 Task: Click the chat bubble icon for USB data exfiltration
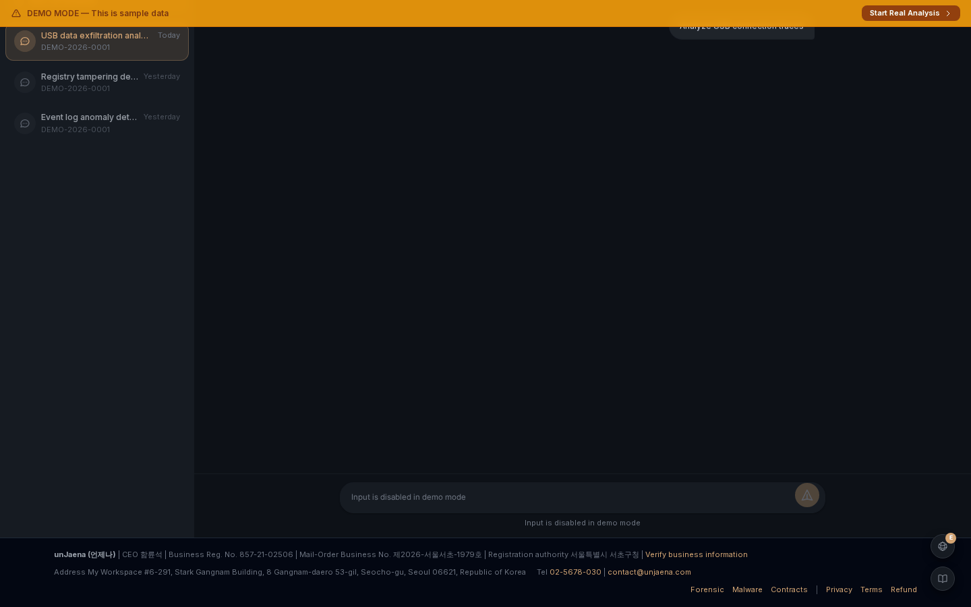pyautogui.click(x=25, y=41)
